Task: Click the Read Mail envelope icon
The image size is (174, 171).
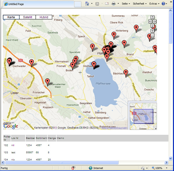Action: pos(107,4)
